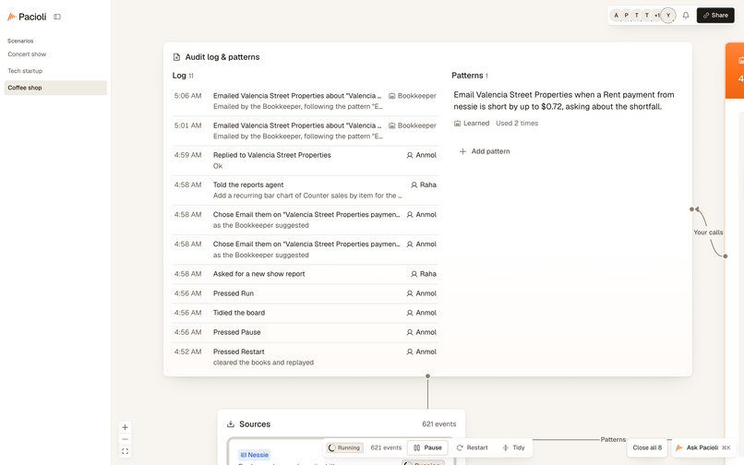Click the Pacioli logo
The image size is (744, 465).
point(27,17)
